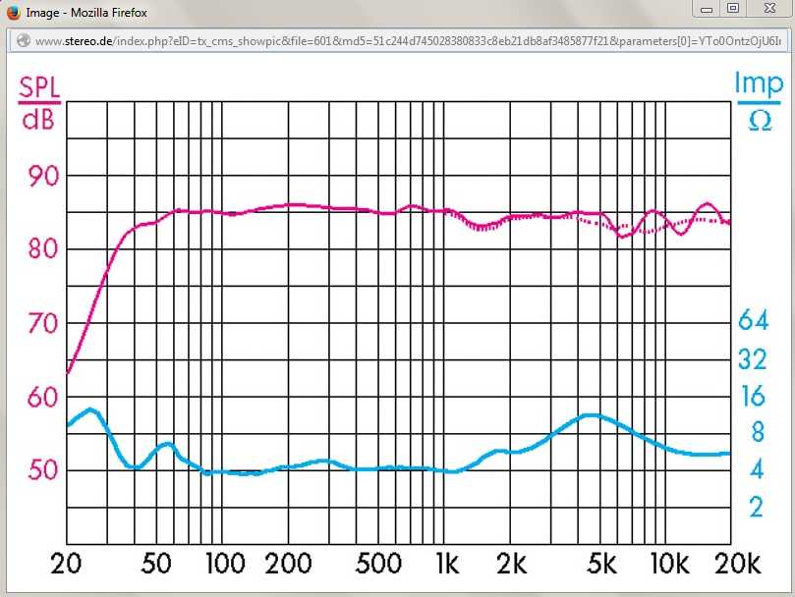Viewport: 795px width, 597px height.
Task: Click the Firefox logo icon in title bar
Action: tap(13, 12)
